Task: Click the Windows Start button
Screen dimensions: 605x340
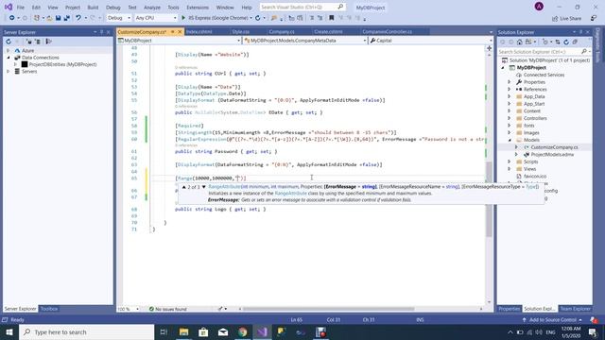Action: pyautogui.click(x=9, y=331)
